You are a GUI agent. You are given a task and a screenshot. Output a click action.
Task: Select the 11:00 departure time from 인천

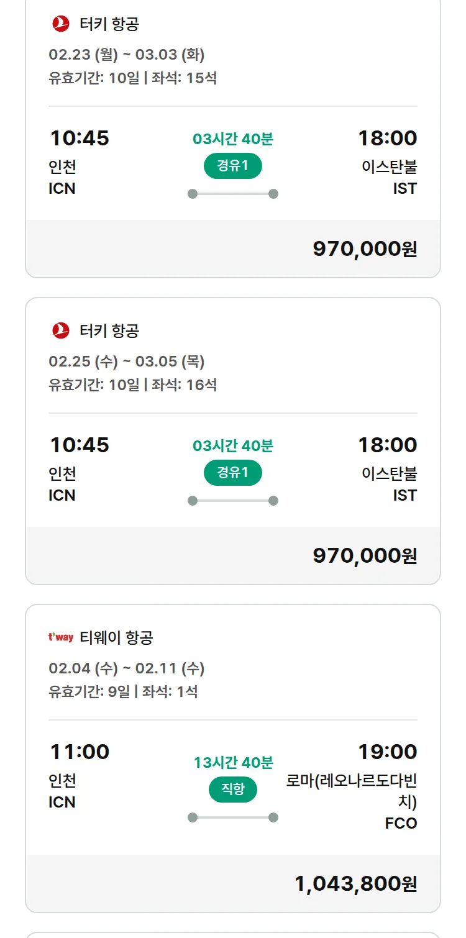click(80, 752)
